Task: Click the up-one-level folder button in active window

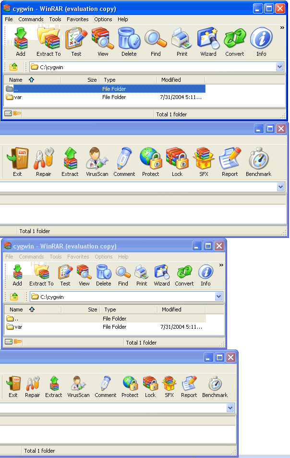Action: point(13,67)
